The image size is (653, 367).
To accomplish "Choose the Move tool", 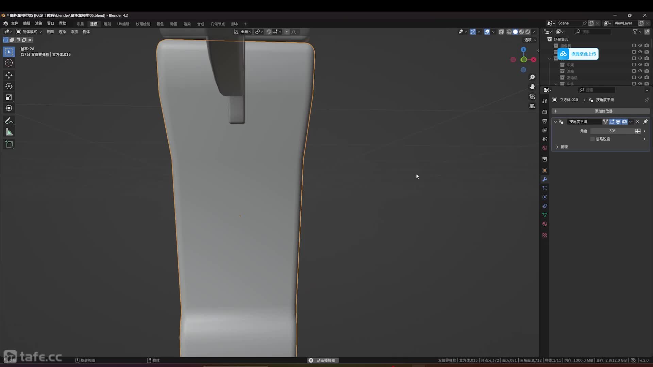I will tap(9, 75).
